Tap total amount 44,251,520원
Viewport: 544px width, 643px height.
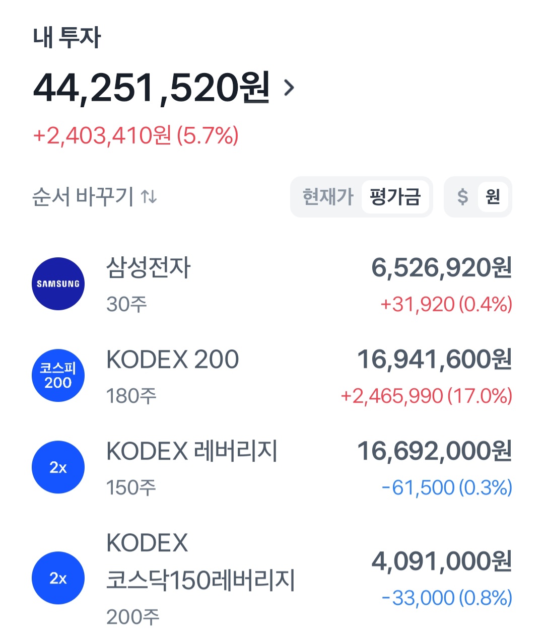coord(151,88)
